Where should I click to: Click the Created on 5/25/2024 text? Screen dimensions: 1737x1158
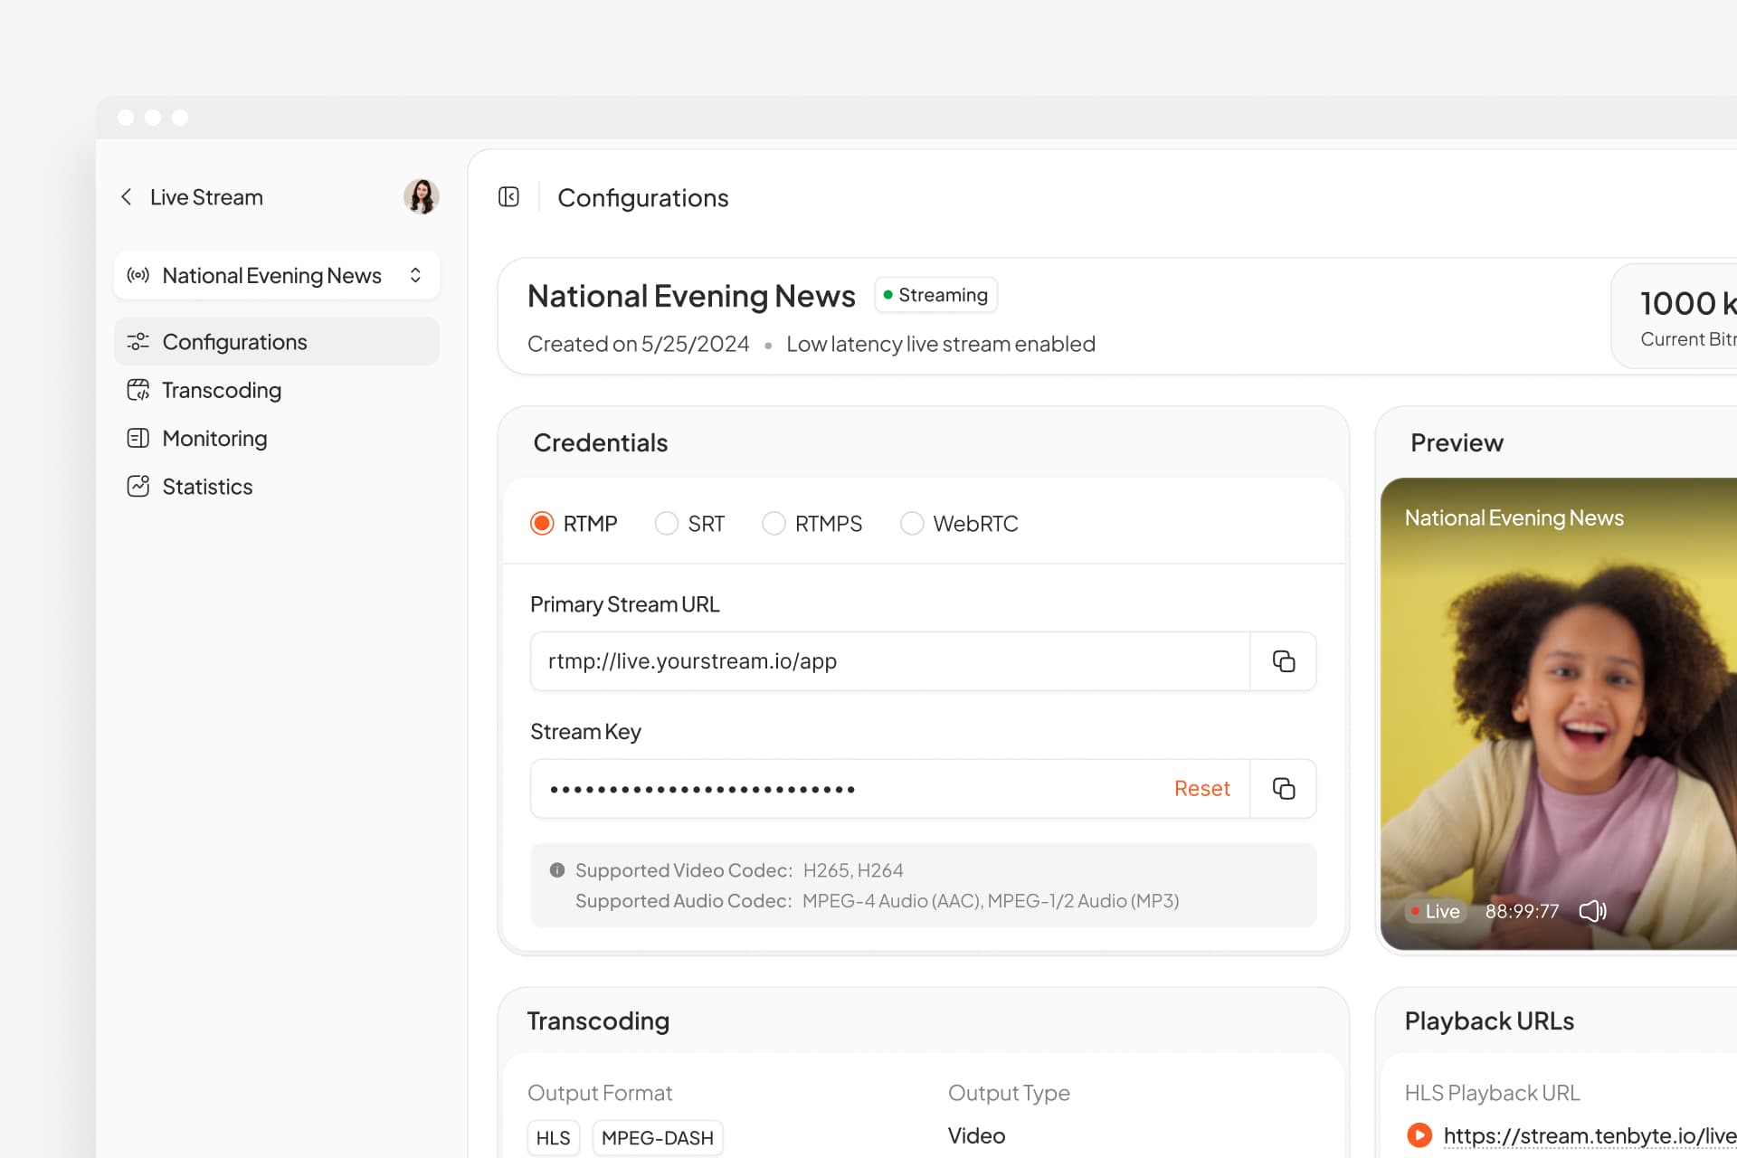tap(638, 344)
